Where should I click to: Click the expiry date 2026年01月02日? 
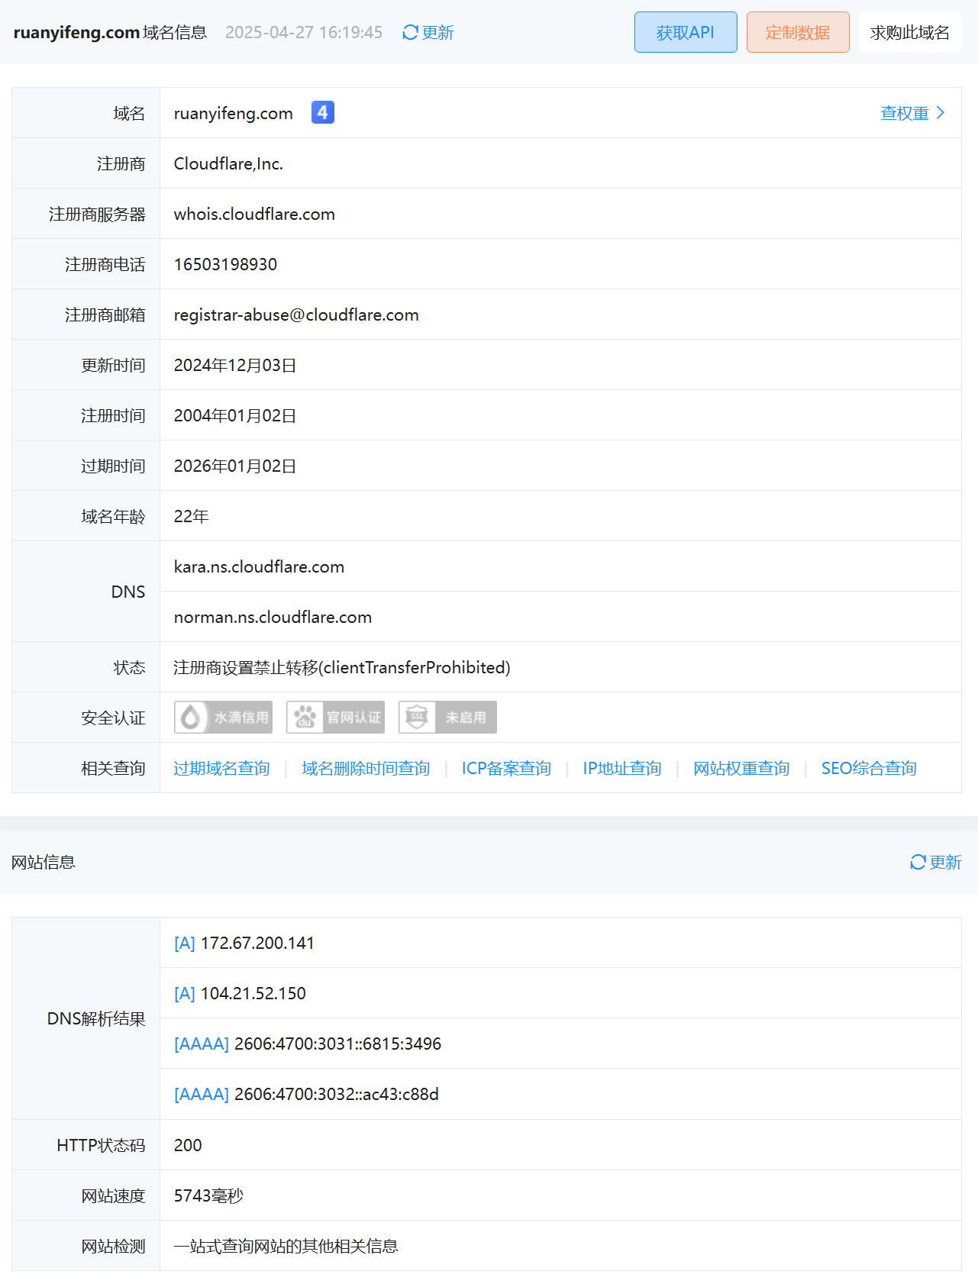[x=235, y=466]
